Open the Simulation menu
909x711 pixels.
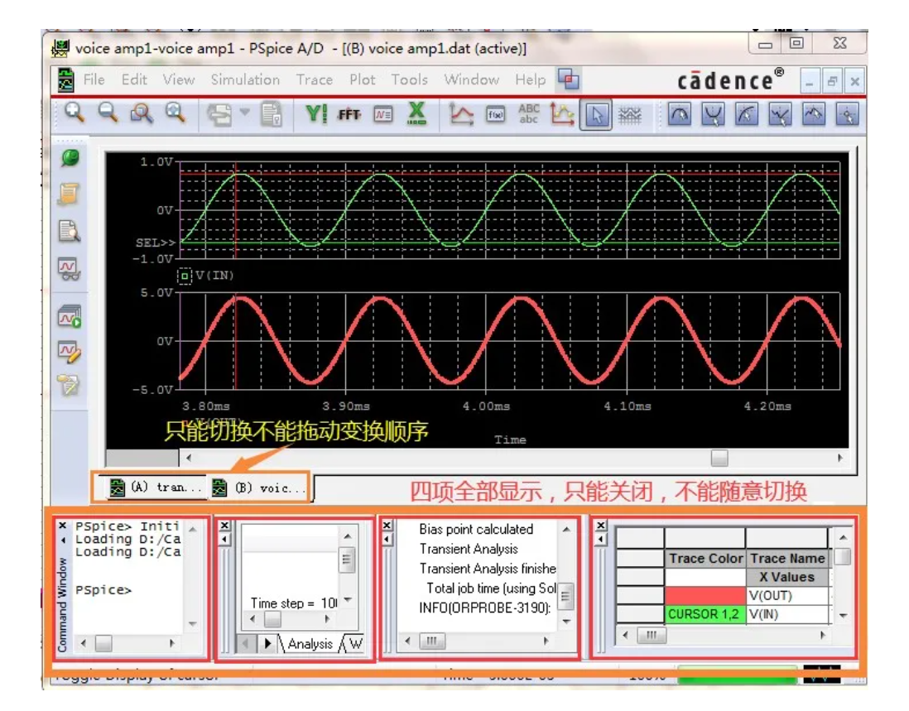tap(245, 79)
